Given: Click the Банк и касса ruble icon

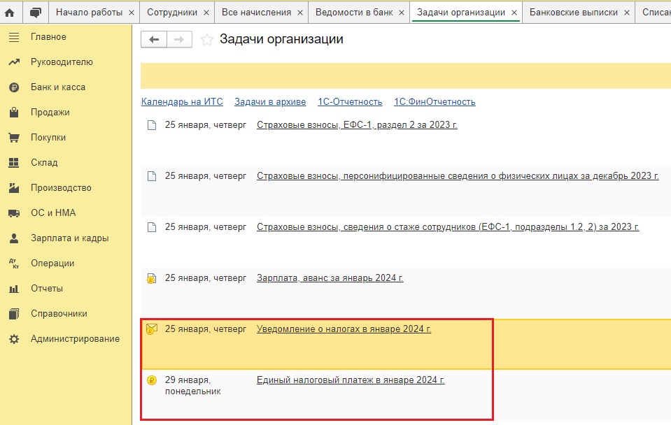Looking at the screenshot, I should (x=14, y=87).
